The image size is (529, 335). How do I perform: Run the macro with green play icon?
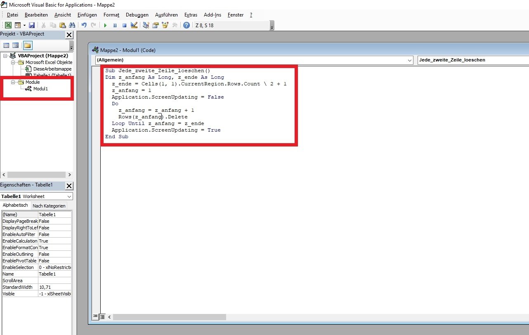[x=105, y=25]
